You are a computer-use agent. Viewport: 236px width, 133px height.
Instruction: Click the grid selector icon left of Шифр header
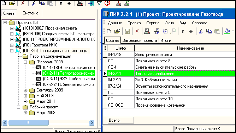105,48
